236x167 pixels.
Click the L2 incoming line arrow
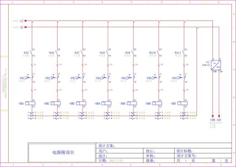[26, 21]
